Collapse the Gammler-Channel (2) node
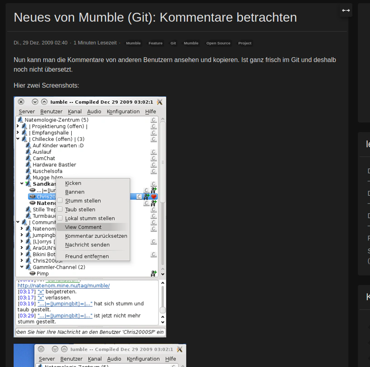 (22, 267)
